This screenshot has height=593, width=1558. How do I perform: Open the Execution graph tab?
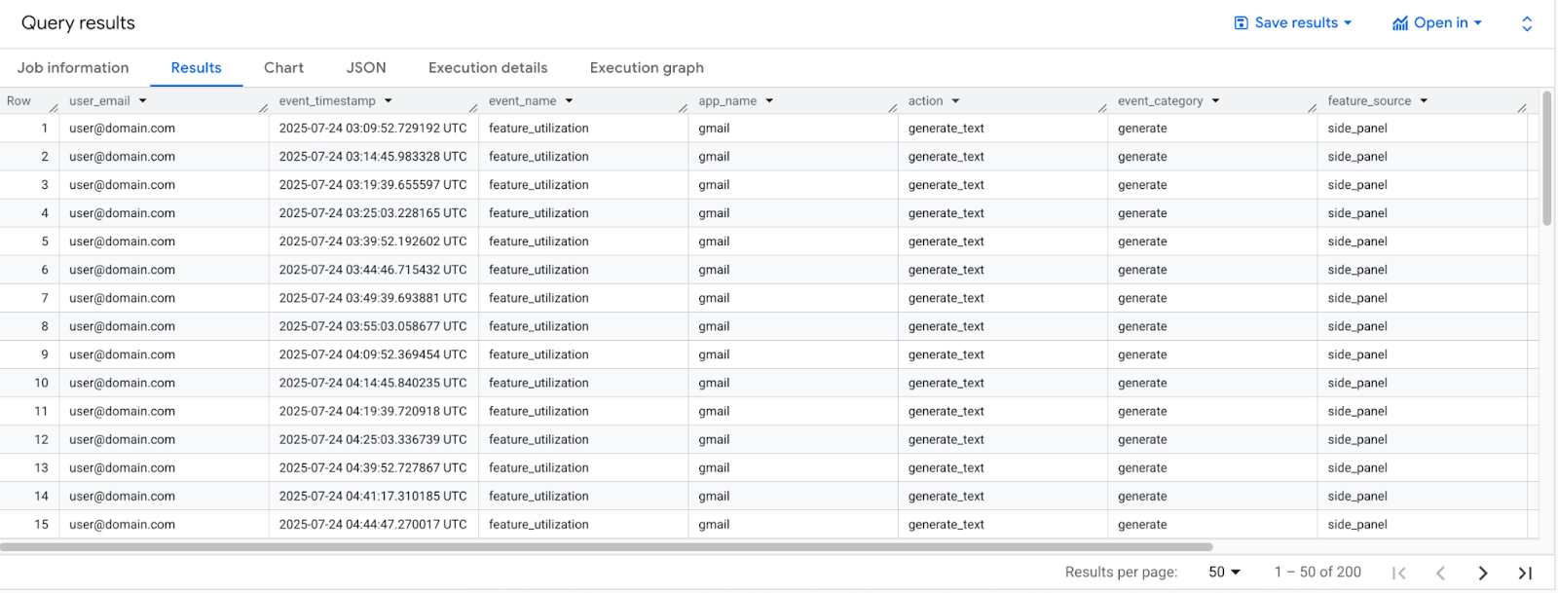647,68
